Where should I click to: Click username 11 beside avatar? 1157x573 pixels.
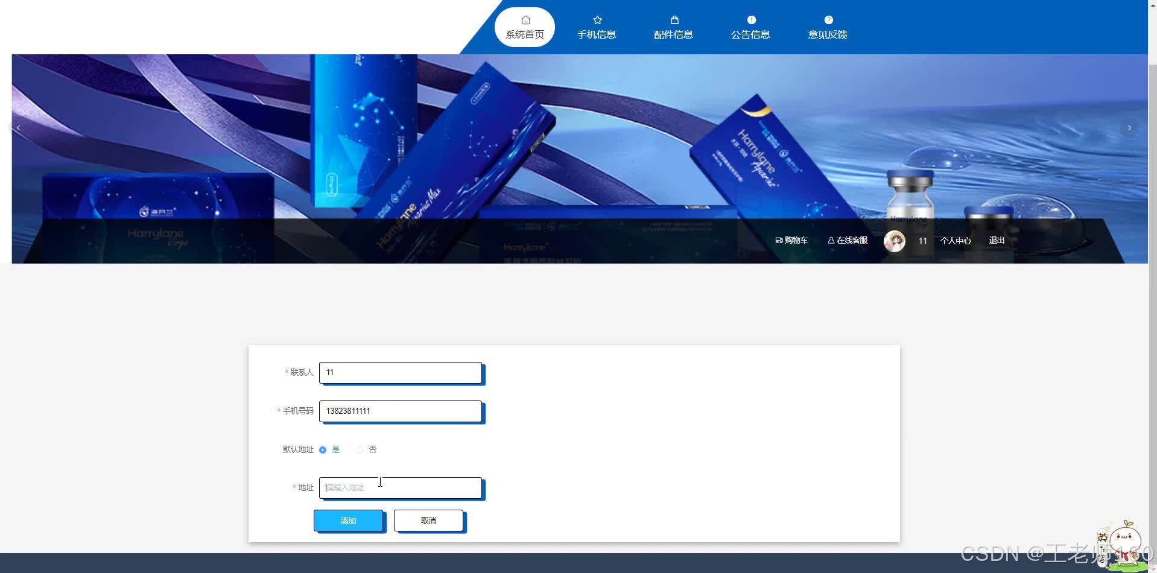pos(922,241)
